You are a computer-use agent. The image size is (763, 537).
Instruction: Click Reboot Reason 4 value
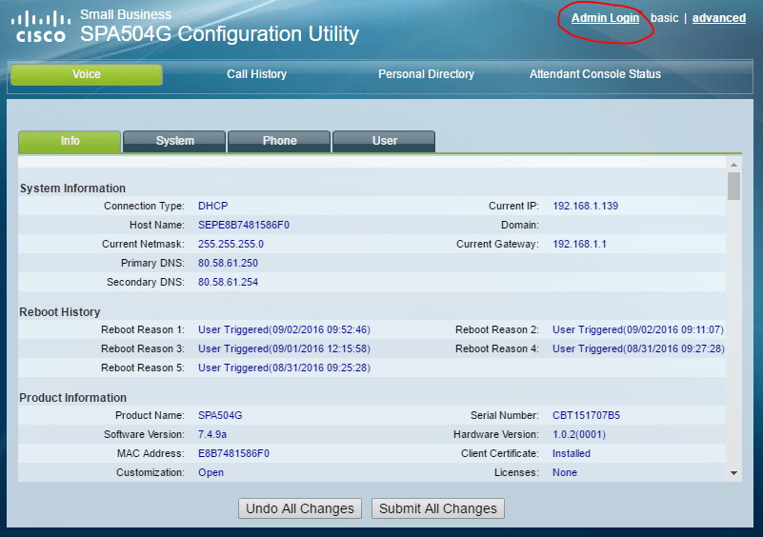638,348
